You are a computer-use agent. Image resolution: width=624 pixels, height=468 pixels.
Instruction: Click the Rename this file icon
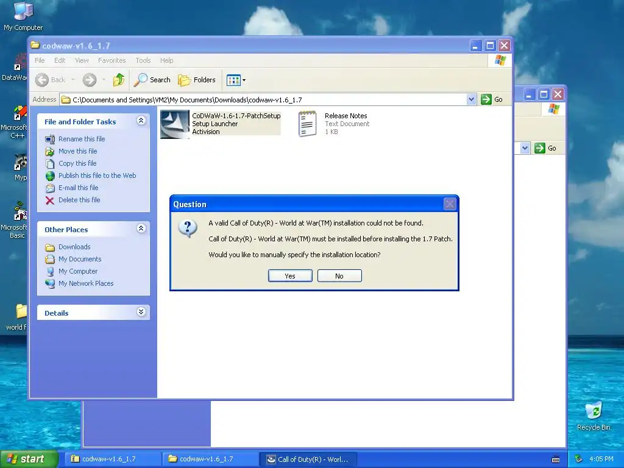50,140
